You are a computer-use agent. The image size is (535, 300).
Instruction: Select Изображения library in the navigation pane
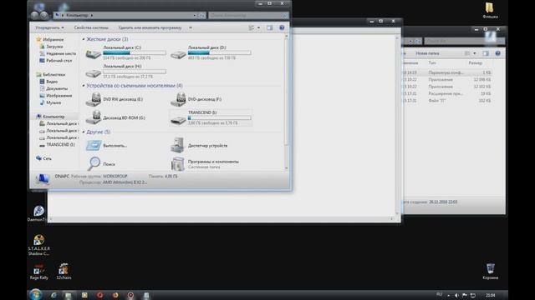click(56, 96)
